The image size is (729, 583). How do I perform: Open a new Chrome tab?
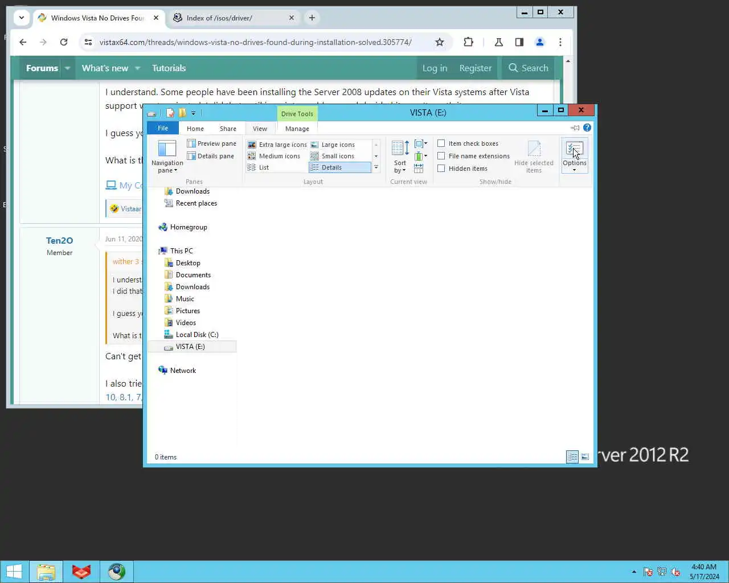click(x=312, y=18)
